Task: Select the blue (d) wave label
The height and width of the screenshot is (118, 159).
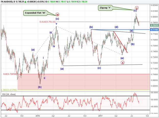Action: click(116, 27)
